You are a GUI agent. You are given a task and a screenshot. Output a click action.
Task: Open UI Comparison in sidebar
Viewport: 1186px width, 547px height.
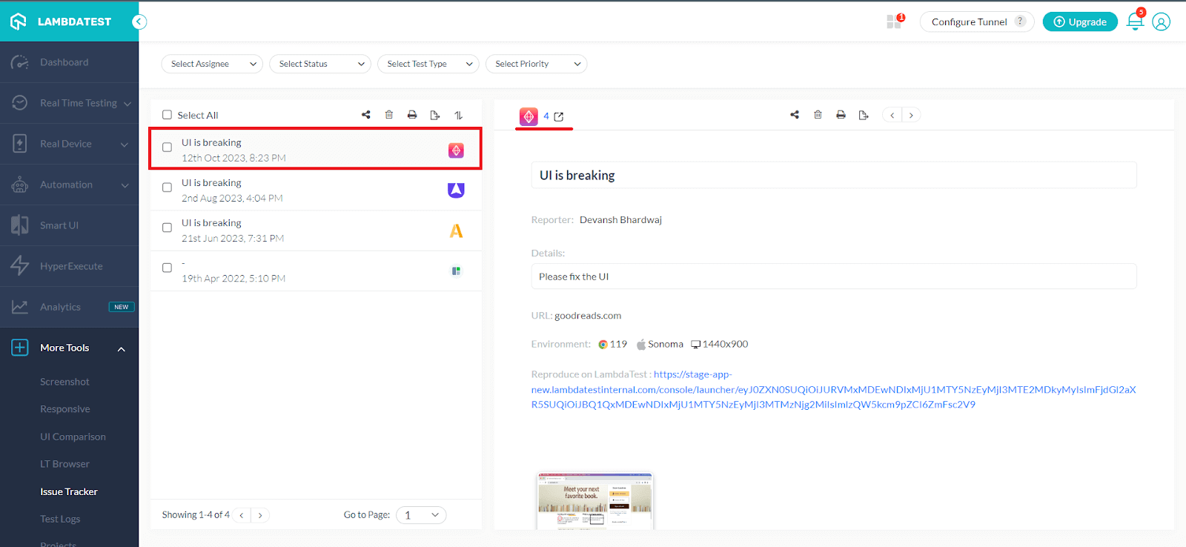coord(73,437)
